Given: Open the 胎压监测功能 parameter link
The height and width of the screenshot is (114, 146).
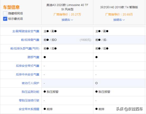Looking at the screenshot, I should pos(30,92).
